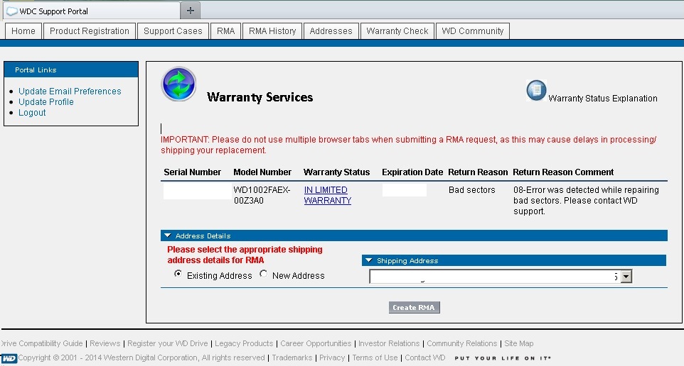684x366 pixels.
Task: Select the New Address radio button
Action: click(x=264, y=274)
